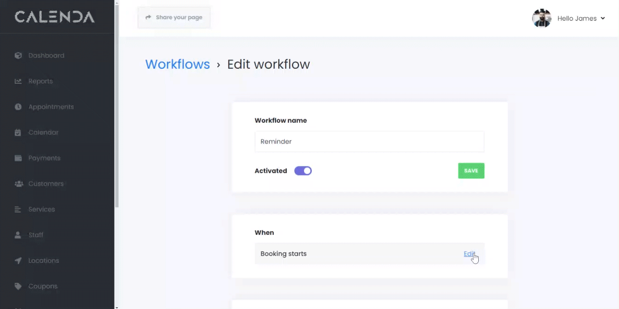This screenshot has width=619, height=309.
Task: Click Edit link for Booking starts
Action: (469, 254)
